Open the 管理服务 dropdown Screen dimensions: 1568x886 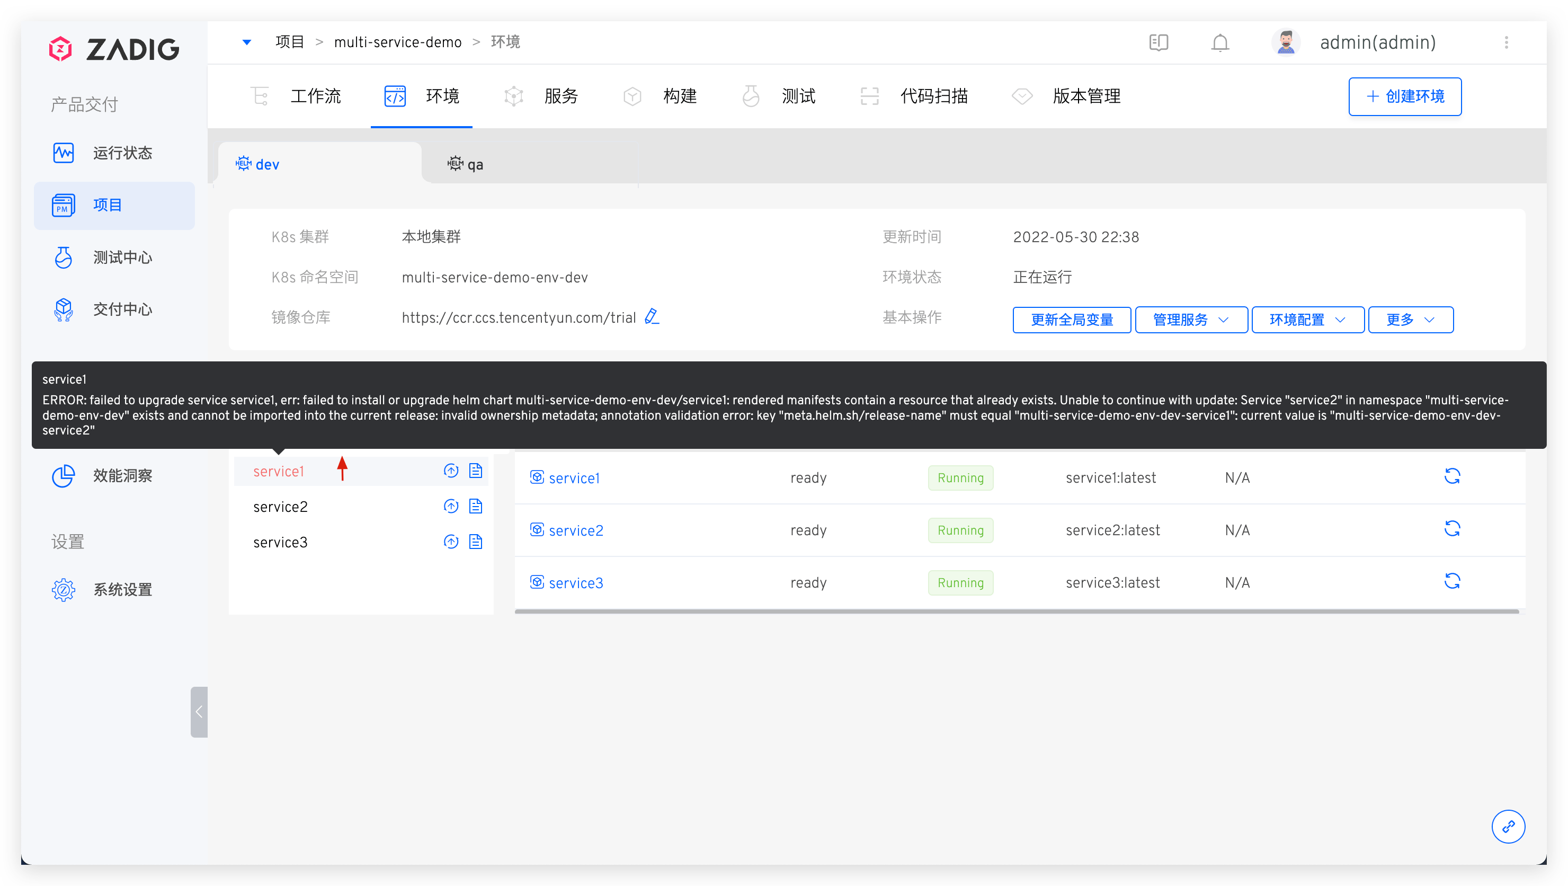[x=1190, y=320]
